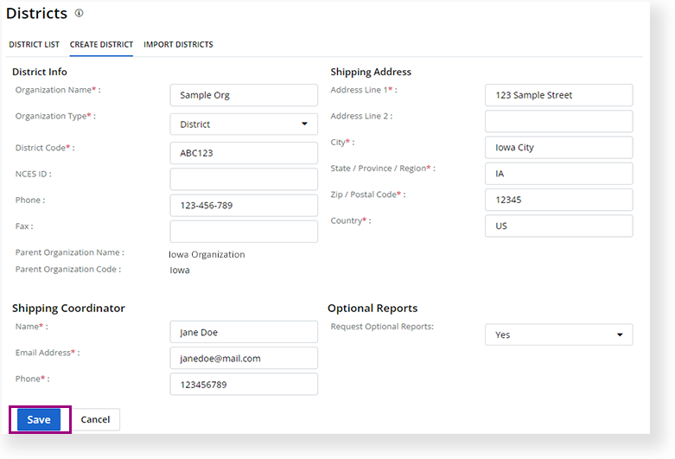This screenshot has width=675, height=459.
Task: Open the Import Districts tab
Action: click(x=178, y=44)
